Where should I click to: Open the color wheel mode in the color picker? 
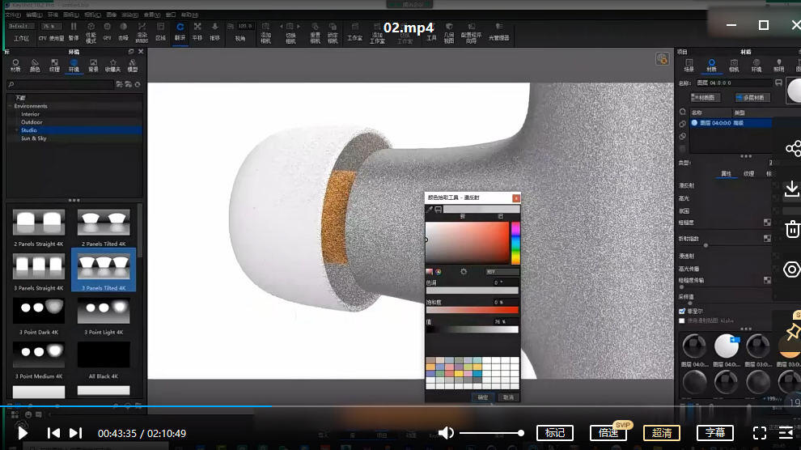[x=439, y=272]
